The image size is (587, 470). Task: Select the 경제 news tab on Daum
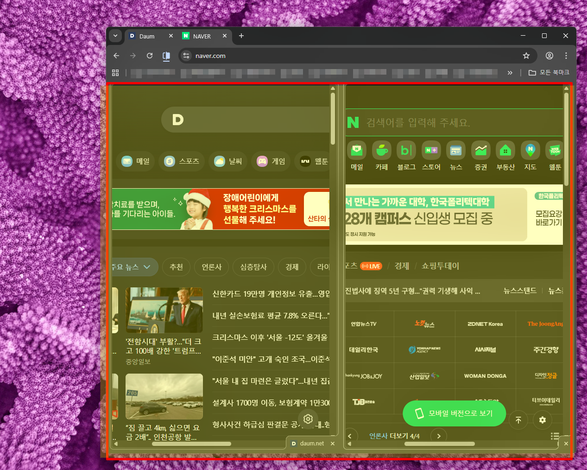pos(292,267)
